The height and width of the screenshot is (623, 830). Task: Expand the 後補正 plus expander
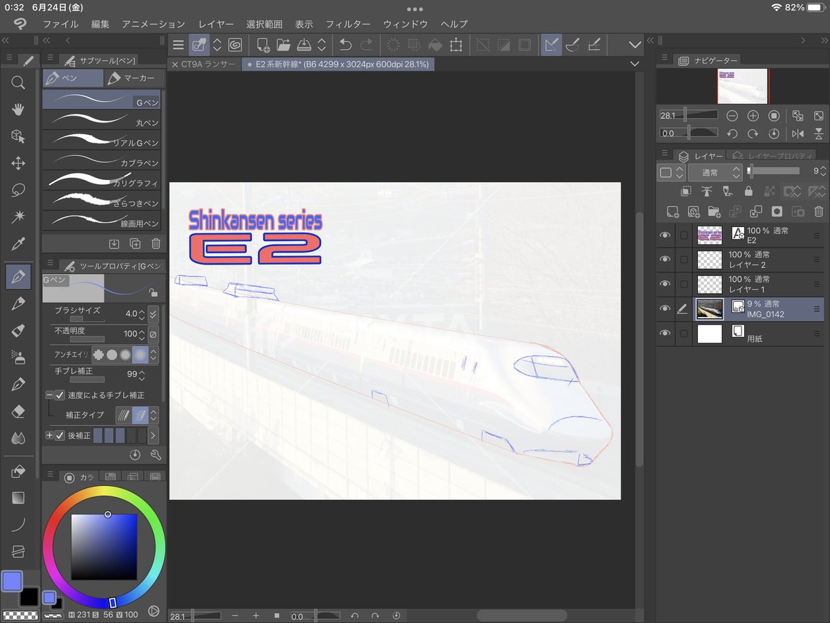click(x=50, y=435)
